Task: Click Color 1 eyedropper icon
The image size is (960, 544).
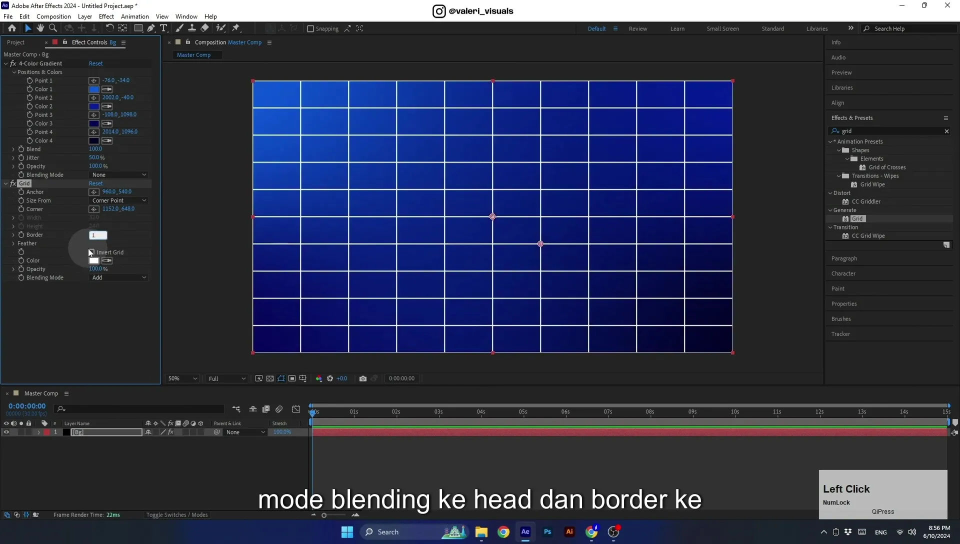Action: pos(107,89)
